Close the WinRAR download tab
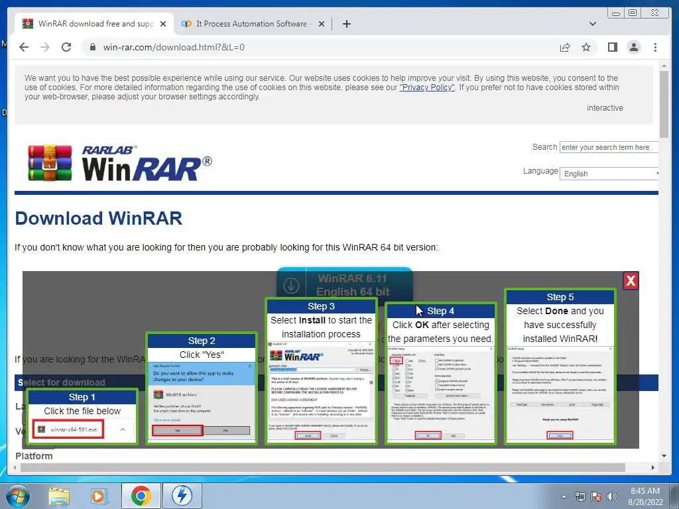This screenshot has height=509, width=679. click(x=163, y=24)
